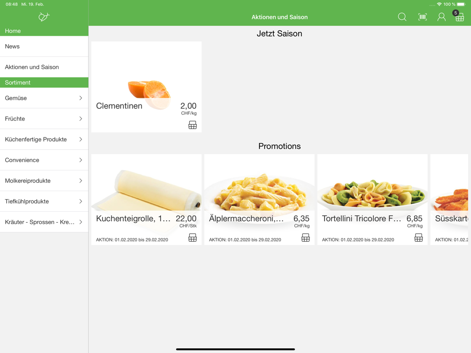Open Kräuter - Sprossen category

(44, 222)
